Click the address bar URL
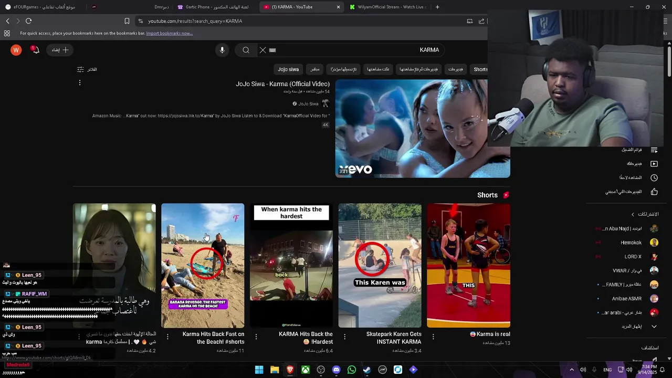 pyautogui.click(x=195, y=21)
